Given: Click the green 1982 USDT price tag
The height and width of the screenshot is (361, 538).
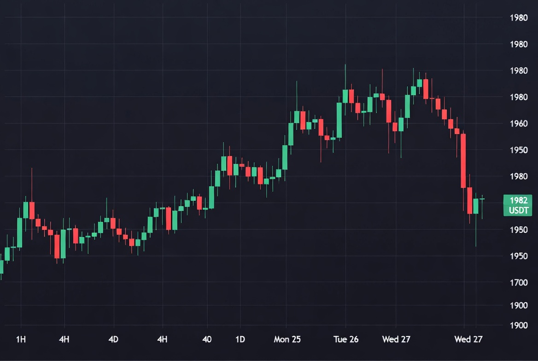Looking at the screenshot, I should [x=518, y=205].
